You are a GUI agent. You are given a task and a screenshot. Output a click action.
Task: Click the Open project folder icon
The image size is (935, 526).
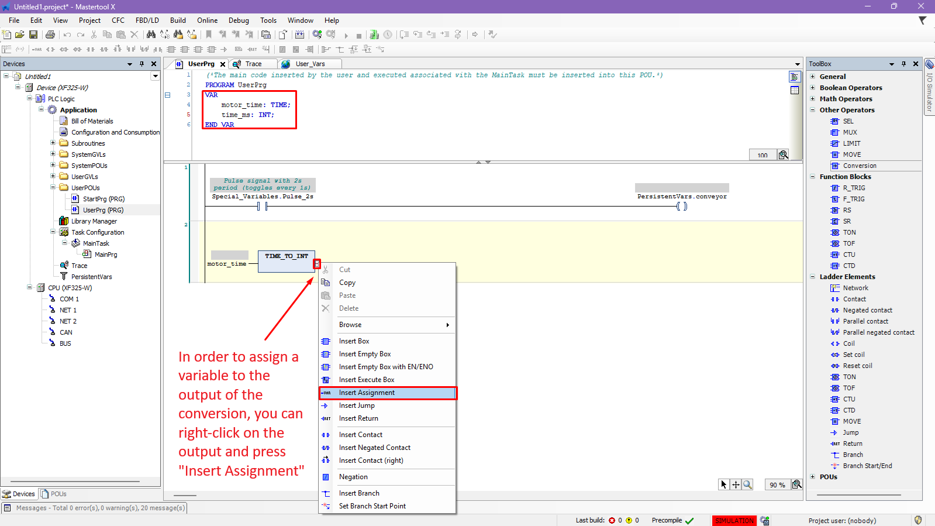[20, 35]
